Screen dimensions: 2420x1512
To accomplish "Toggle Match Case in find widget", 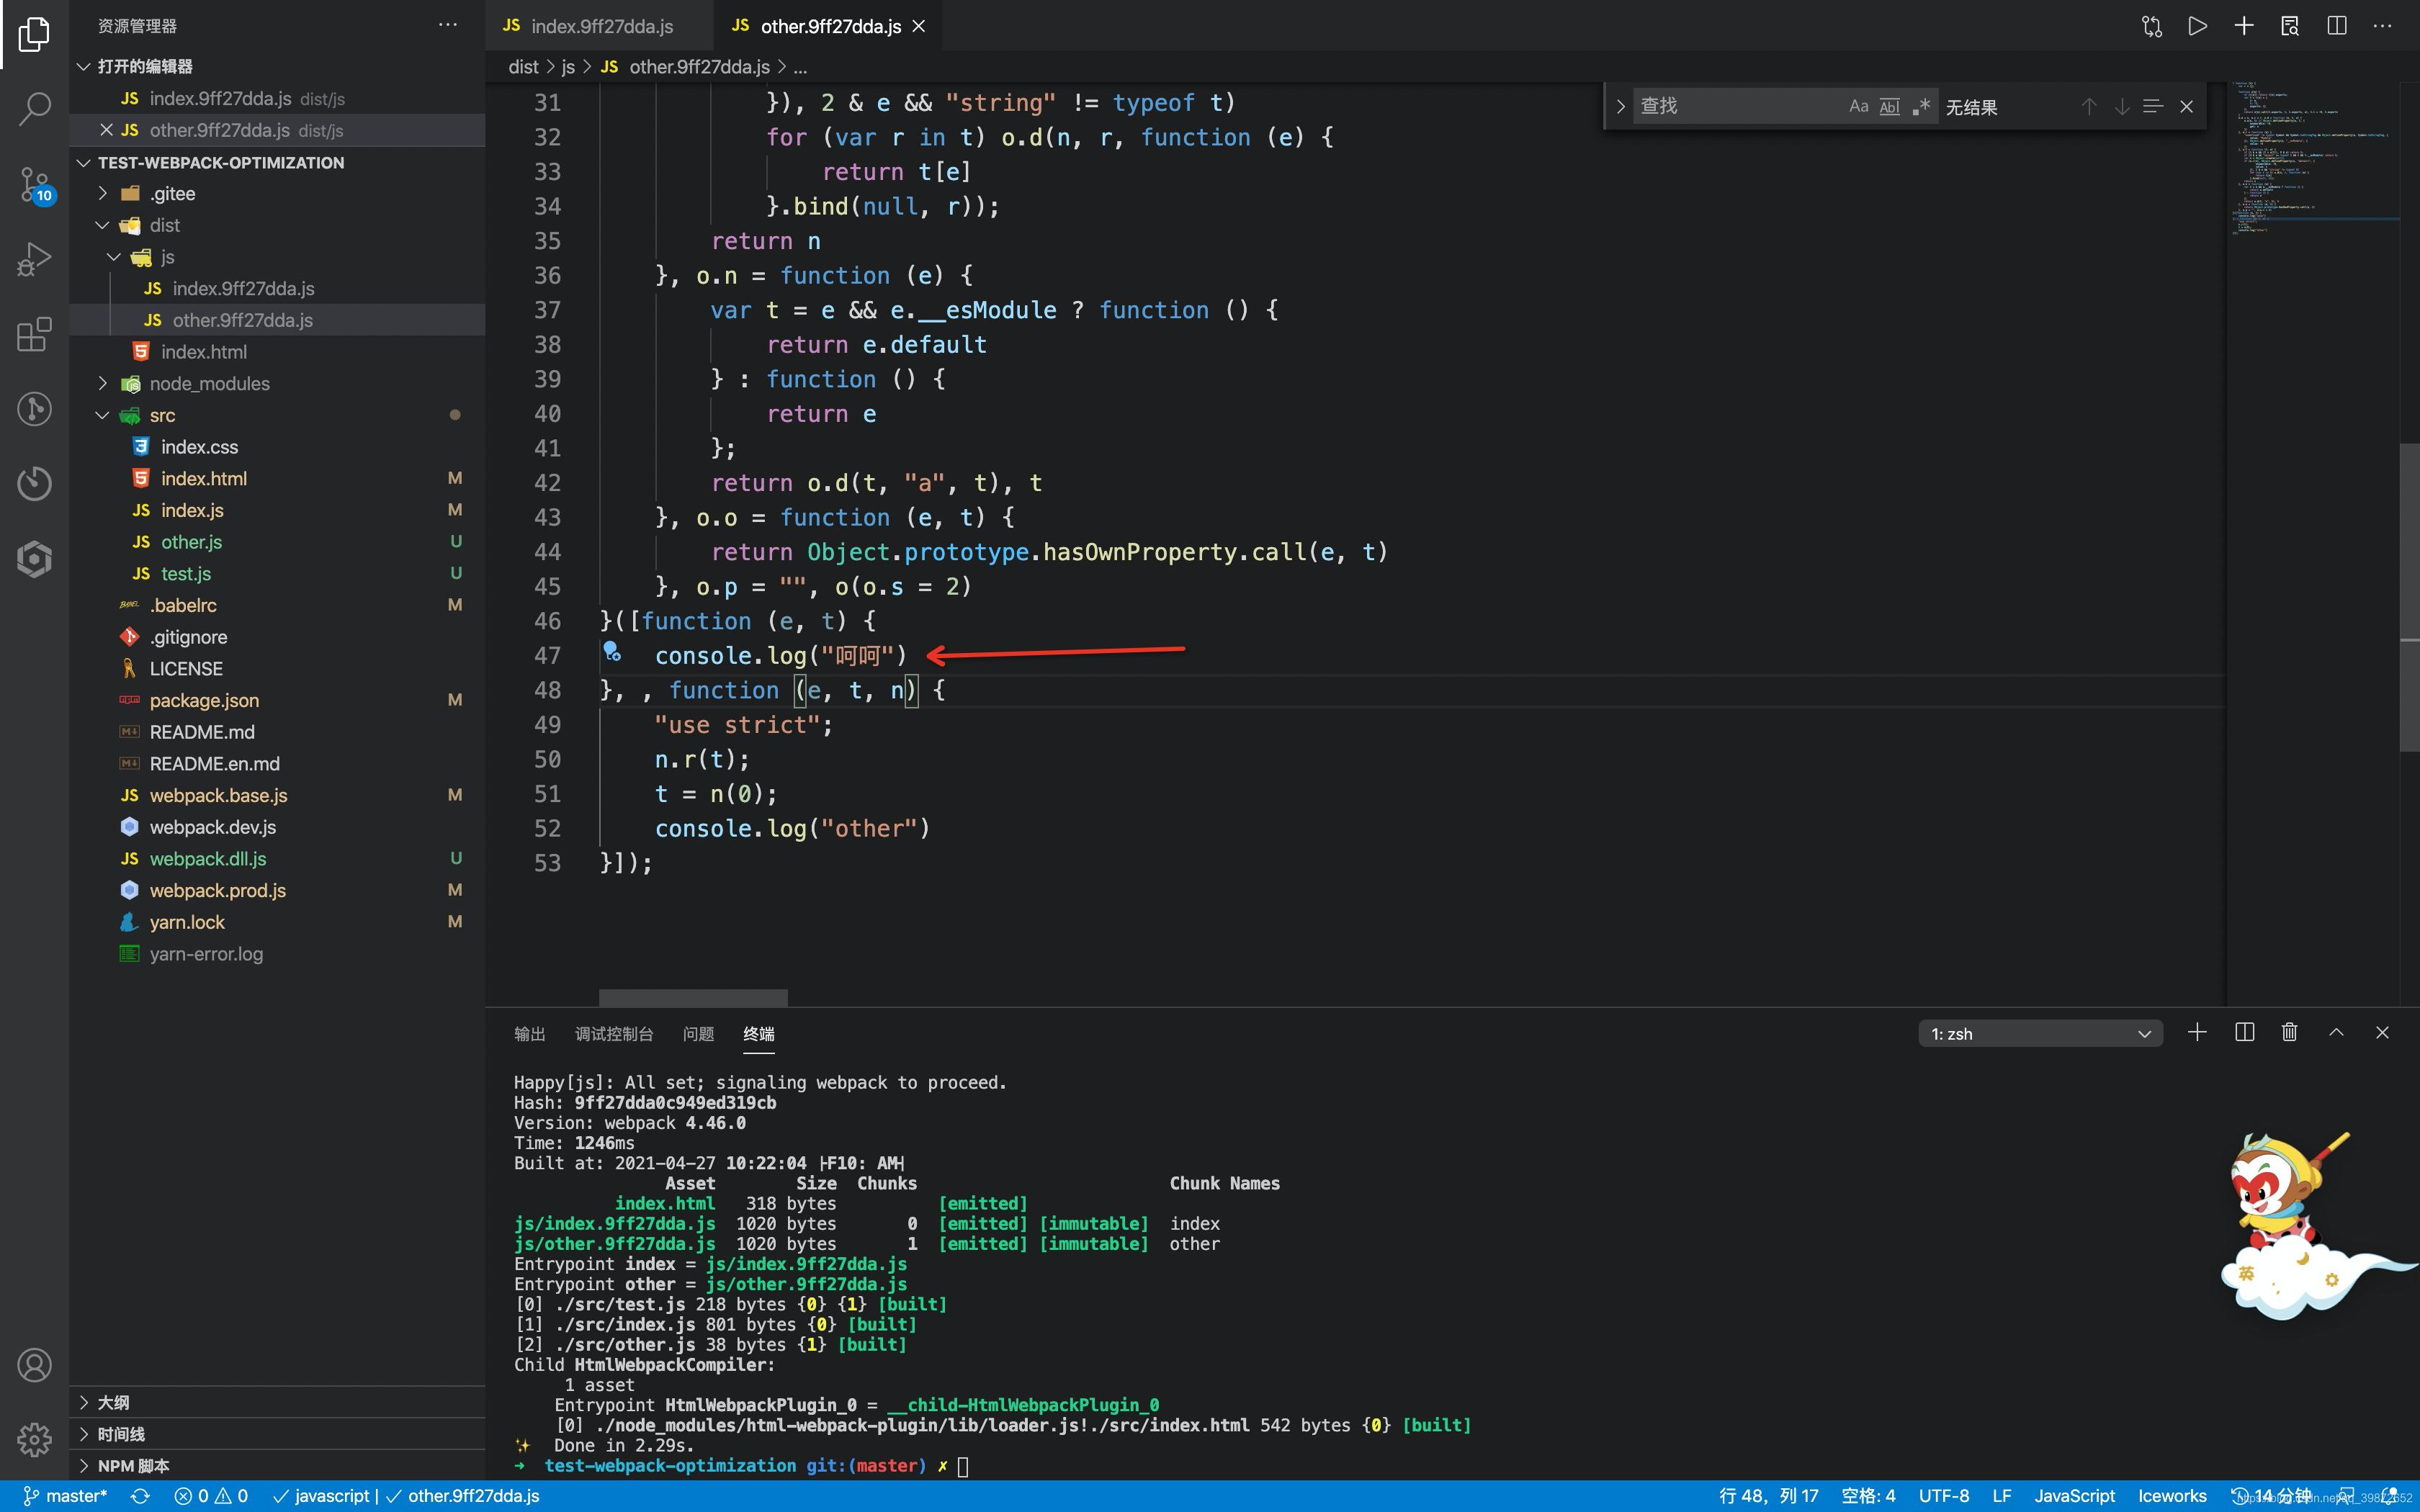I will tap(1858, 106).
